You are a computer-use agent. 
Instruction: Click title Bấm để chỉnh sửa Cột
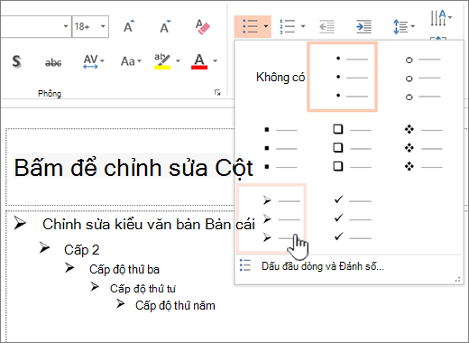[133, 168]
